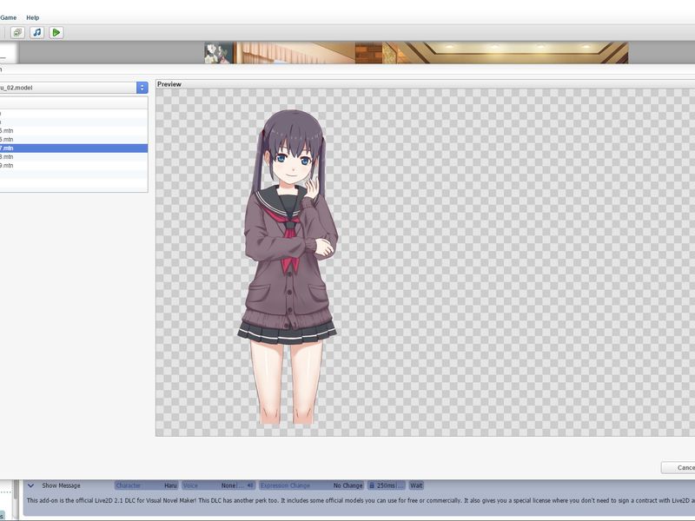Select the highlighted 7.mtn motion row
695x521 pixels.
[x=74, y=148]
